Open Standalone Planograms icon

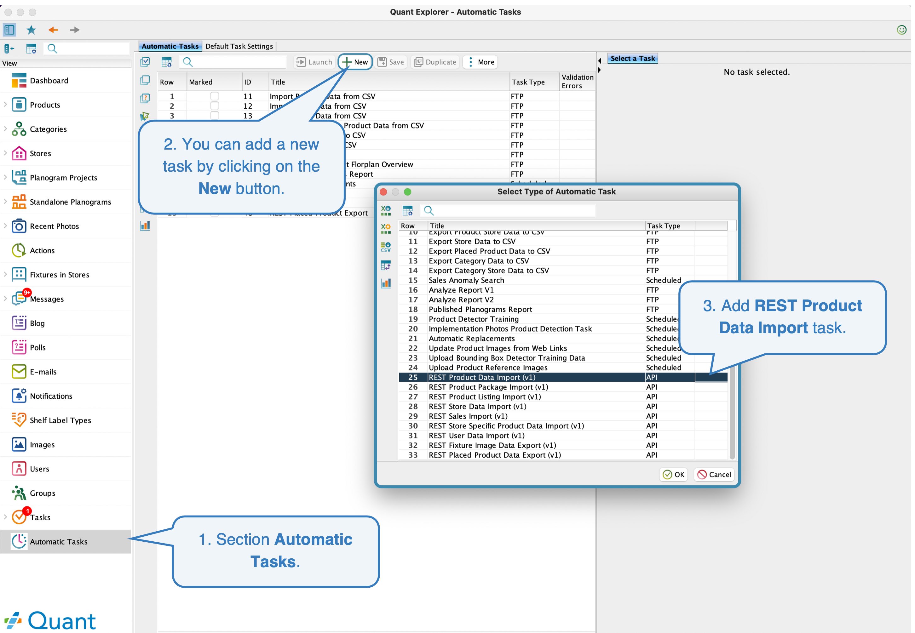tap(19, 202)
